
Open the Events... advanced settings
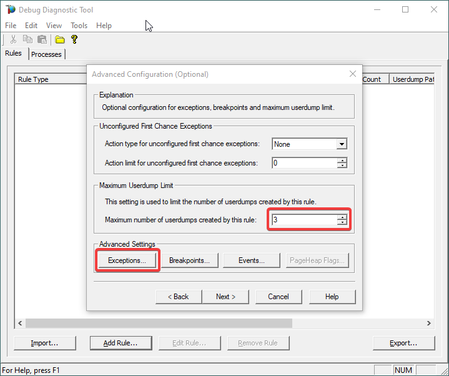click(251, 260)
